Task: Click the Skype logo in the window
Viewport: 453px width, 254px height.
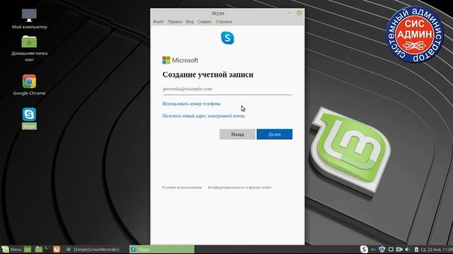Action: point(227,38)
